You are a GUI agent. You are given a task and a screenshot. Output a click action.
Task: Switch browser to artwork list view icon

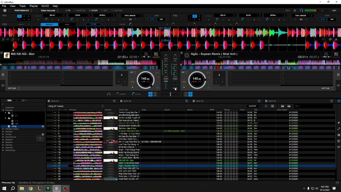pos(272,106)
